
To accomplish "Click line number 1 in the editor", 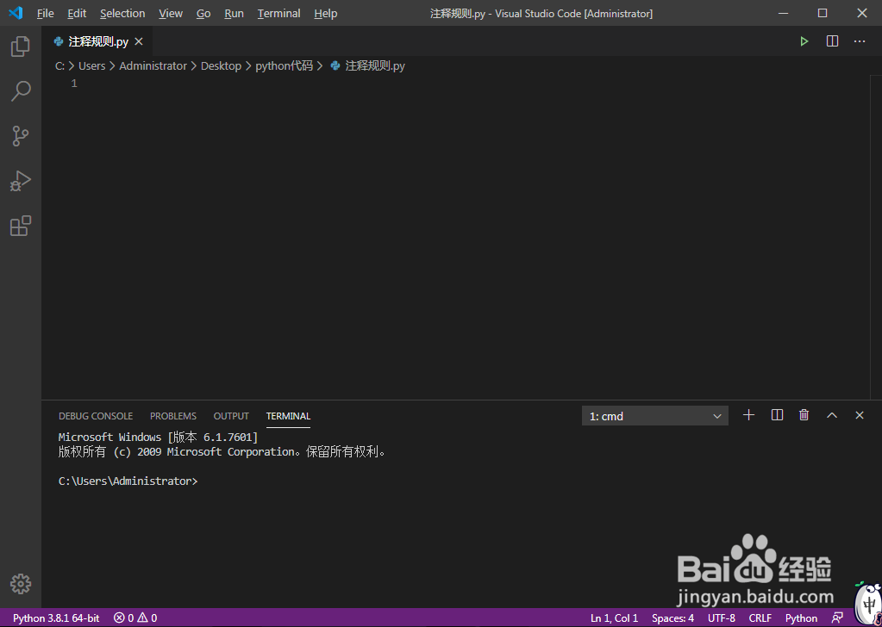I will tap(73, 84).
